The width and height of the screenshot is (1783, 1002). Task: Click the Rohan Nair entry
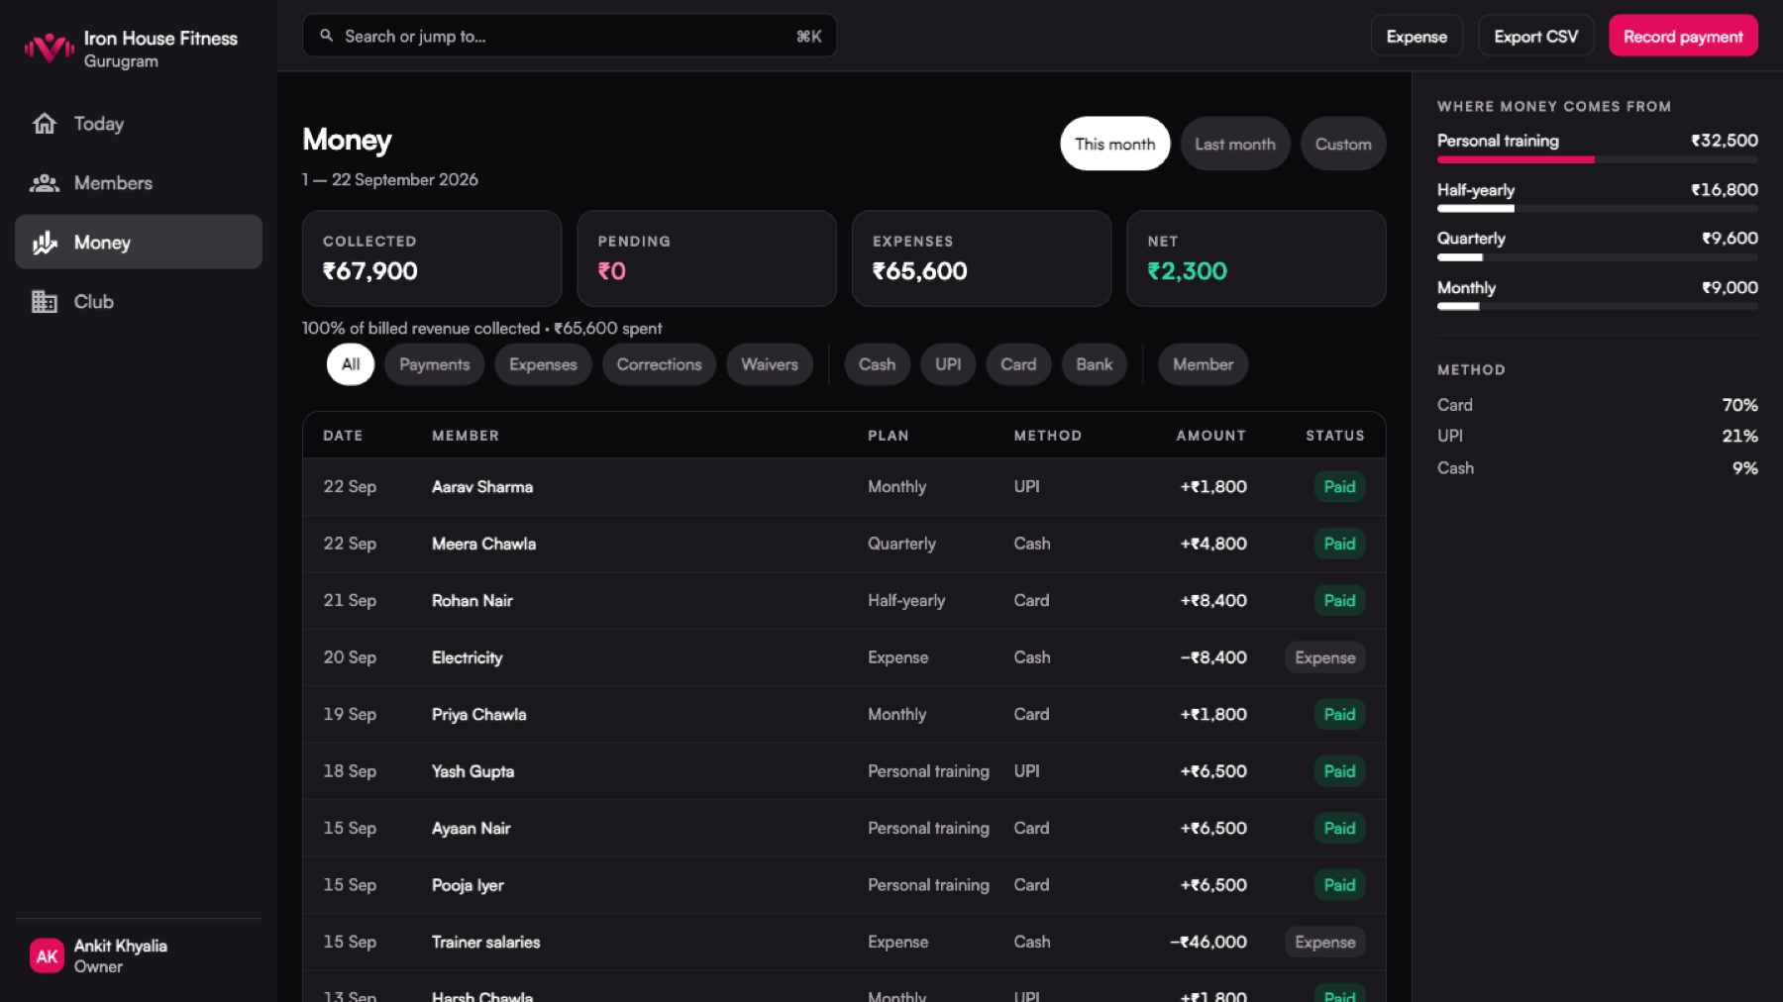(844, 601)
